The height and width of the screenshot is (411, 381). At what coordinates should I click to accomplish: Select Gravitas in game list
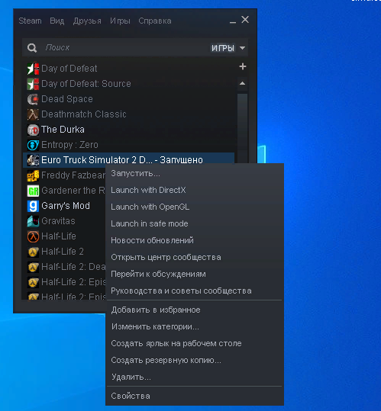tap(64, 221)
